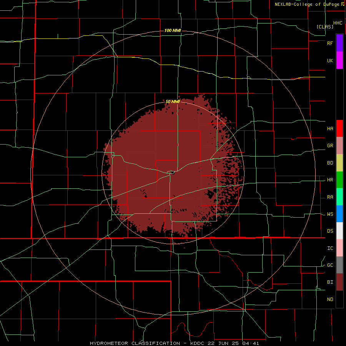The width and height of the screenshot is (346, 346).
Task: Click the RF legend label
Action: pos(330,43)
